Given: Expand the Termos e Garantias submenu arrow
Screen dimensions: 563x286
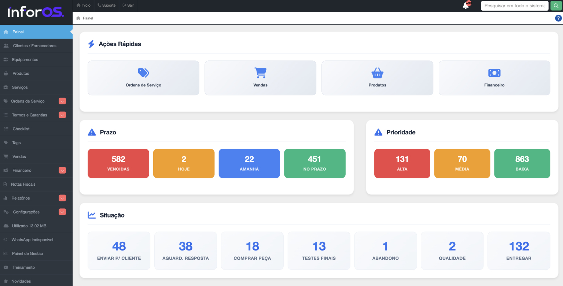Looking at the screenshot, I should [x=62, y=115].
